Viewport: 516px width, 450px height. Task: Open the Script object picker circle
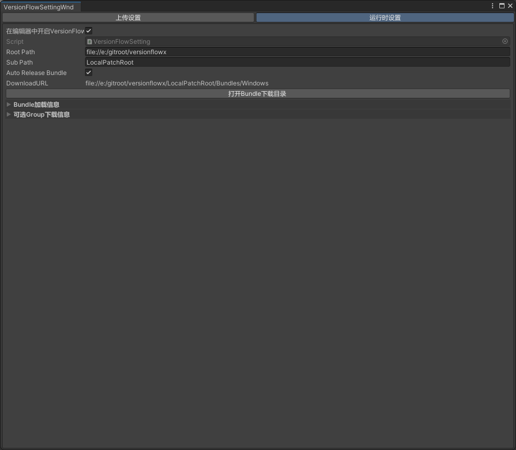click(505, 41)
